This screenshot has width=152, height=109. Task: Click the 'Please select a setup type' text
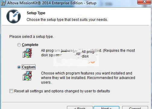click(x=31, y=37)
